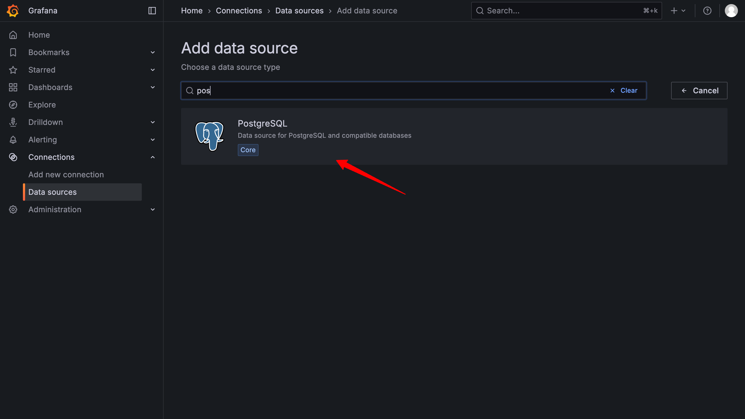Click Connections breadcrumb link
Screen dimensions: 745x419
coord(239,11)
